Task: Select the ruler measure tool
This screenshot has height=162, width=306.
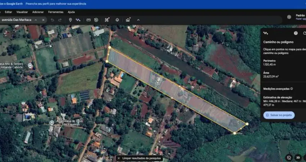Action: [x=89, y=20]
